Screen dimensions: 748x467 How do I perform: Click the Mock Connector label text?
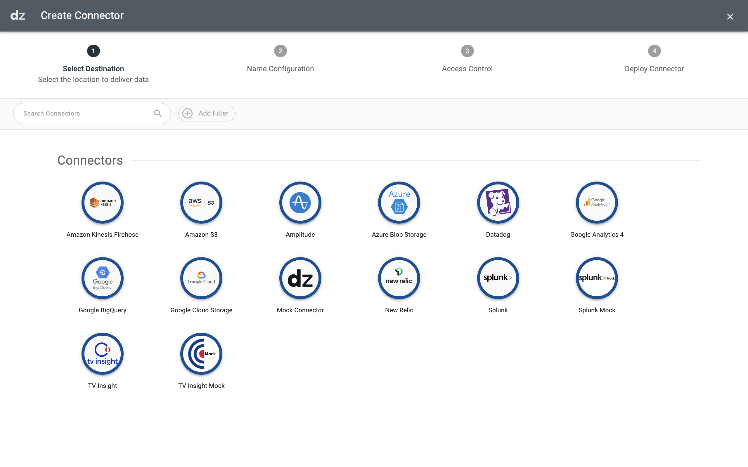[300, 310]
